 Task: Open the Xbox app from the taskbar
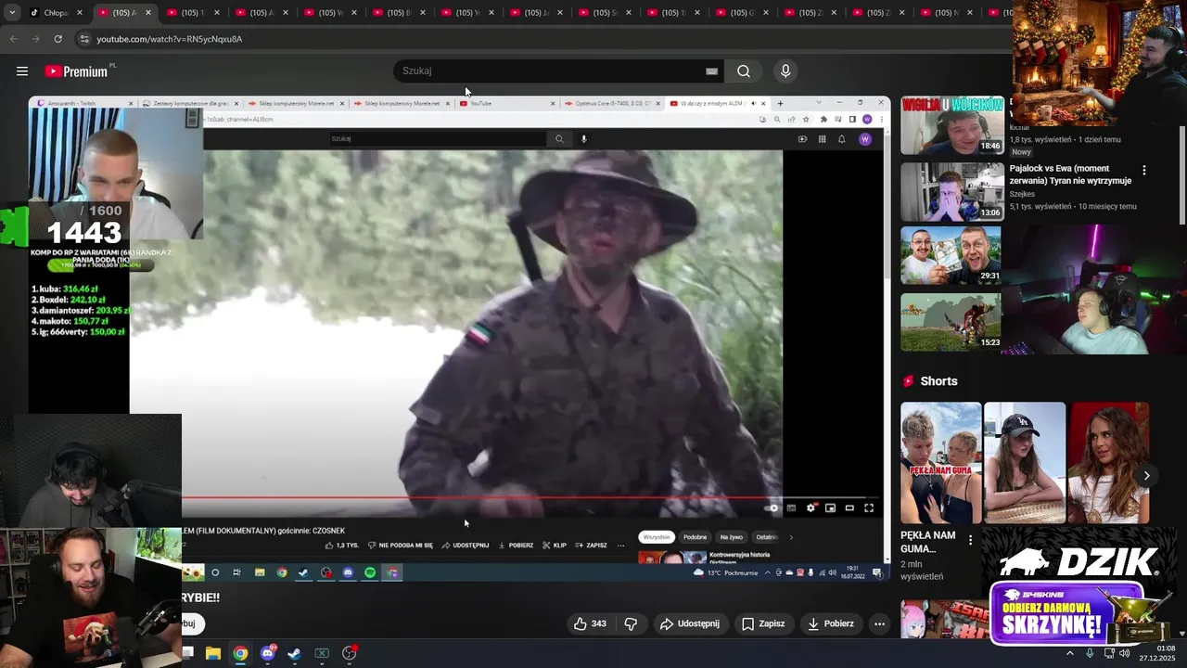point(322,653)
